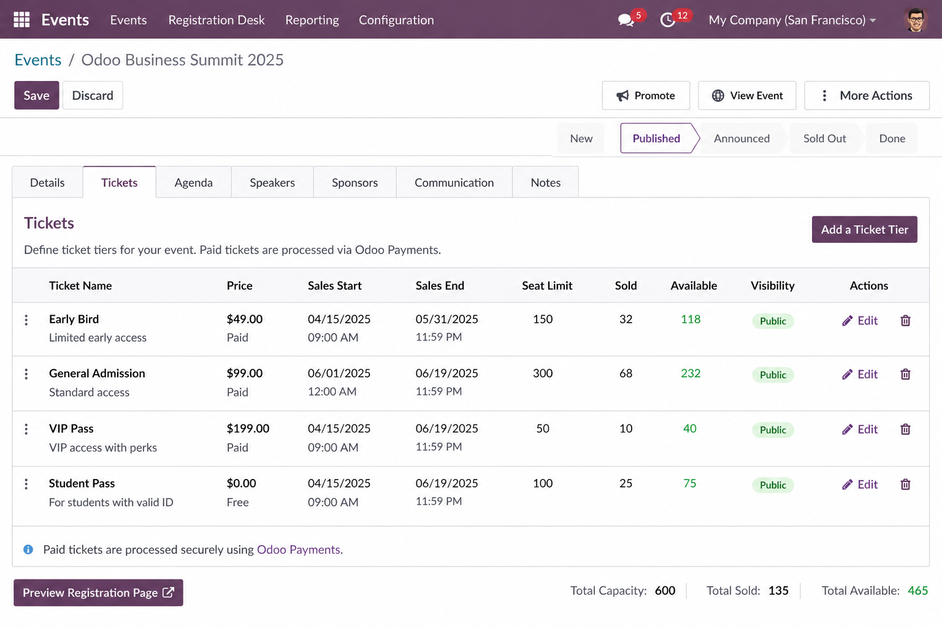The height and width of the screenshot is (628, 942).
Task: Delete the Early Bird ticket via trash icon
Action: pyautogui.click(x=905, y=321)
